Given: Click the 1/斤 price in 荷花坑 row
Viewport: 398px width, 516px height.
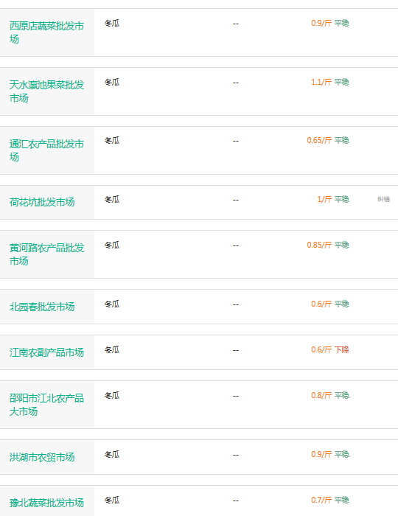Looking at the screenshot, I should 324,199.
